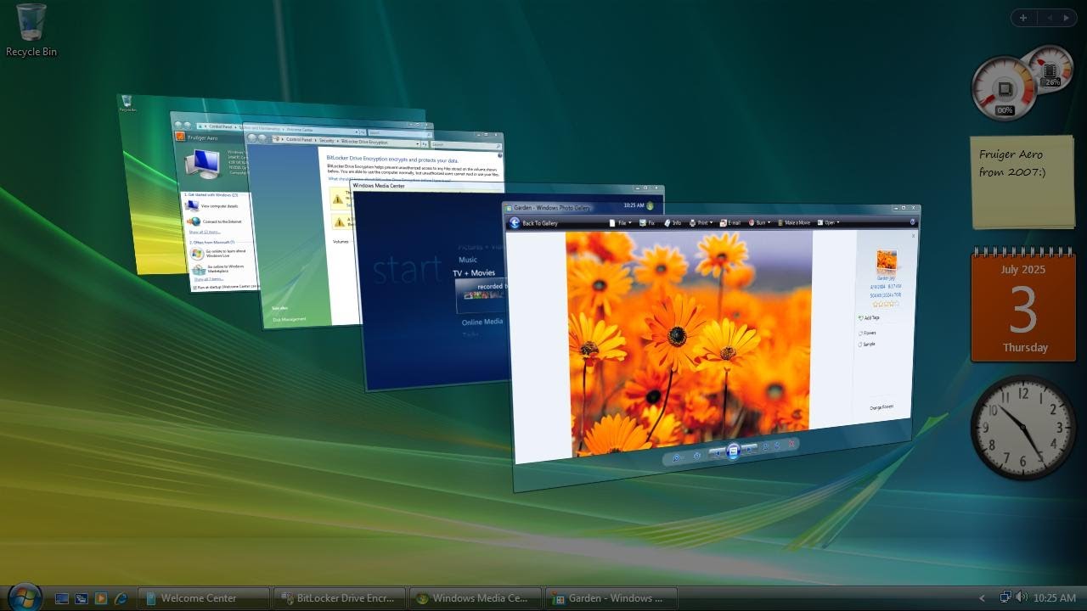Select Music in Windows Media Center
1087x611 pixels.
(x=468, y=260)
